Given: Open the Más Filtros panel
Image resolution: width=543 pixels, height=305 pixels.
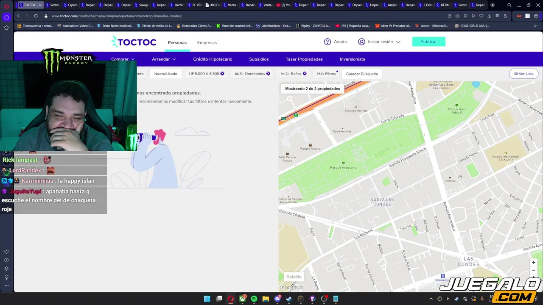Looking at the screenshot, I should [327, 74].
